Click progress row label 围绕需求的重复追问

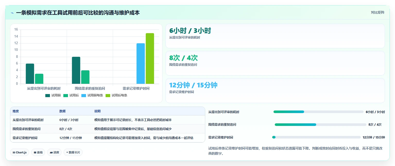coord(222,125)
